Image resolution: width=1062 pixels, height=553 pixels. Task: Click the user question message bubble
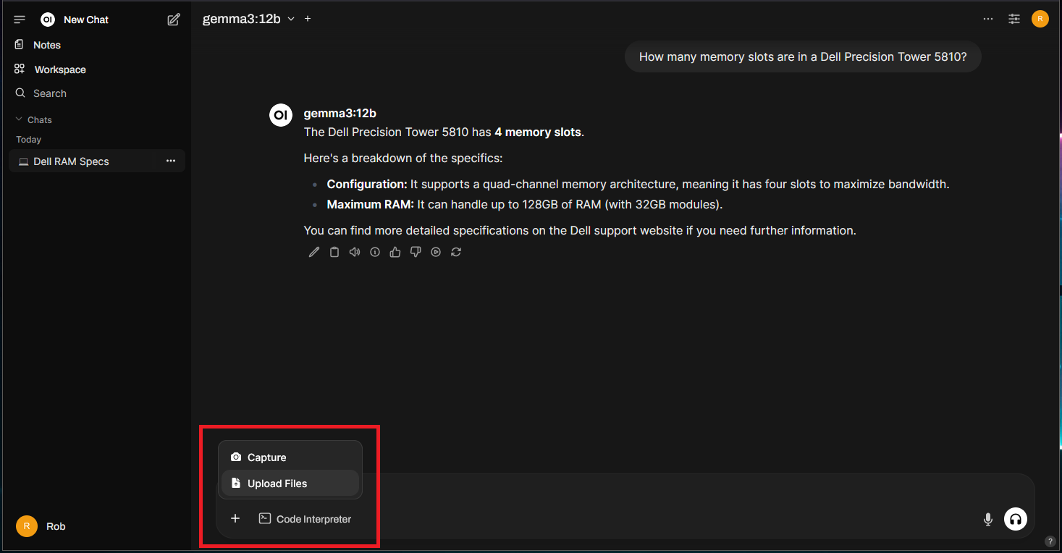click(x=803, y=56)
